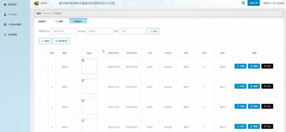286x132 pixels.
Task: Click the 爬取数据 button
Action: pyautogui.click(x=61, y=41)
